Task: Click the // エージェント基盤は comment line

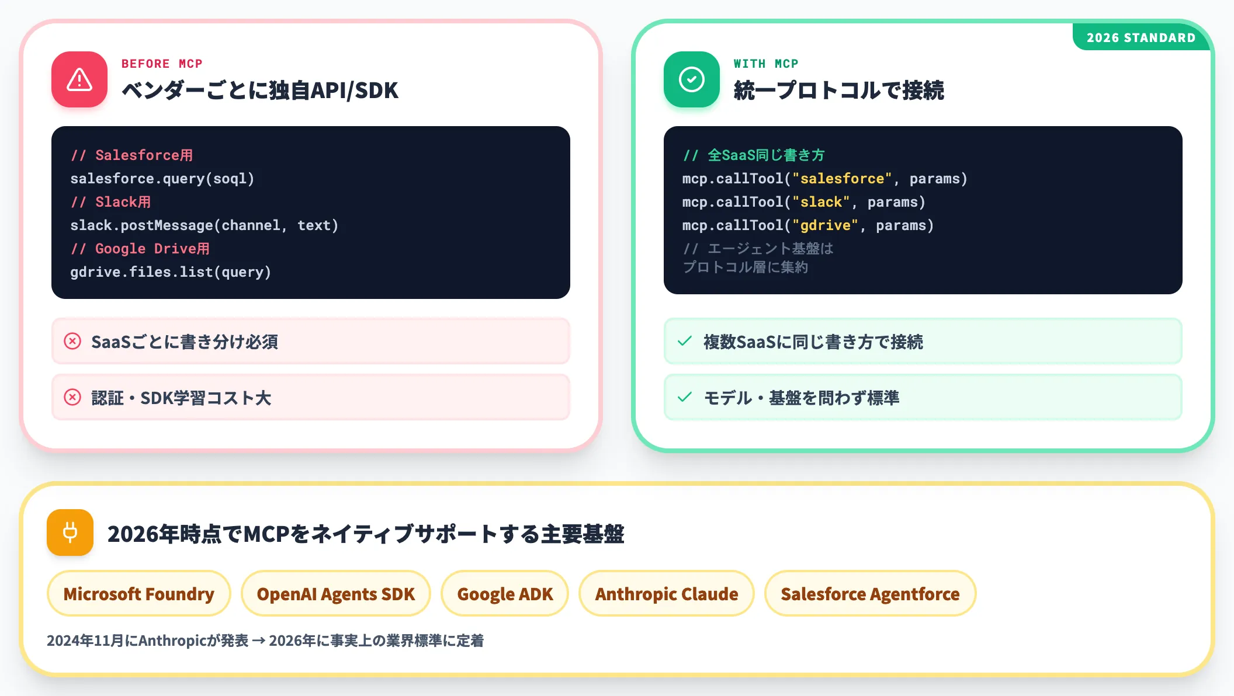Action: click(758, 249)
